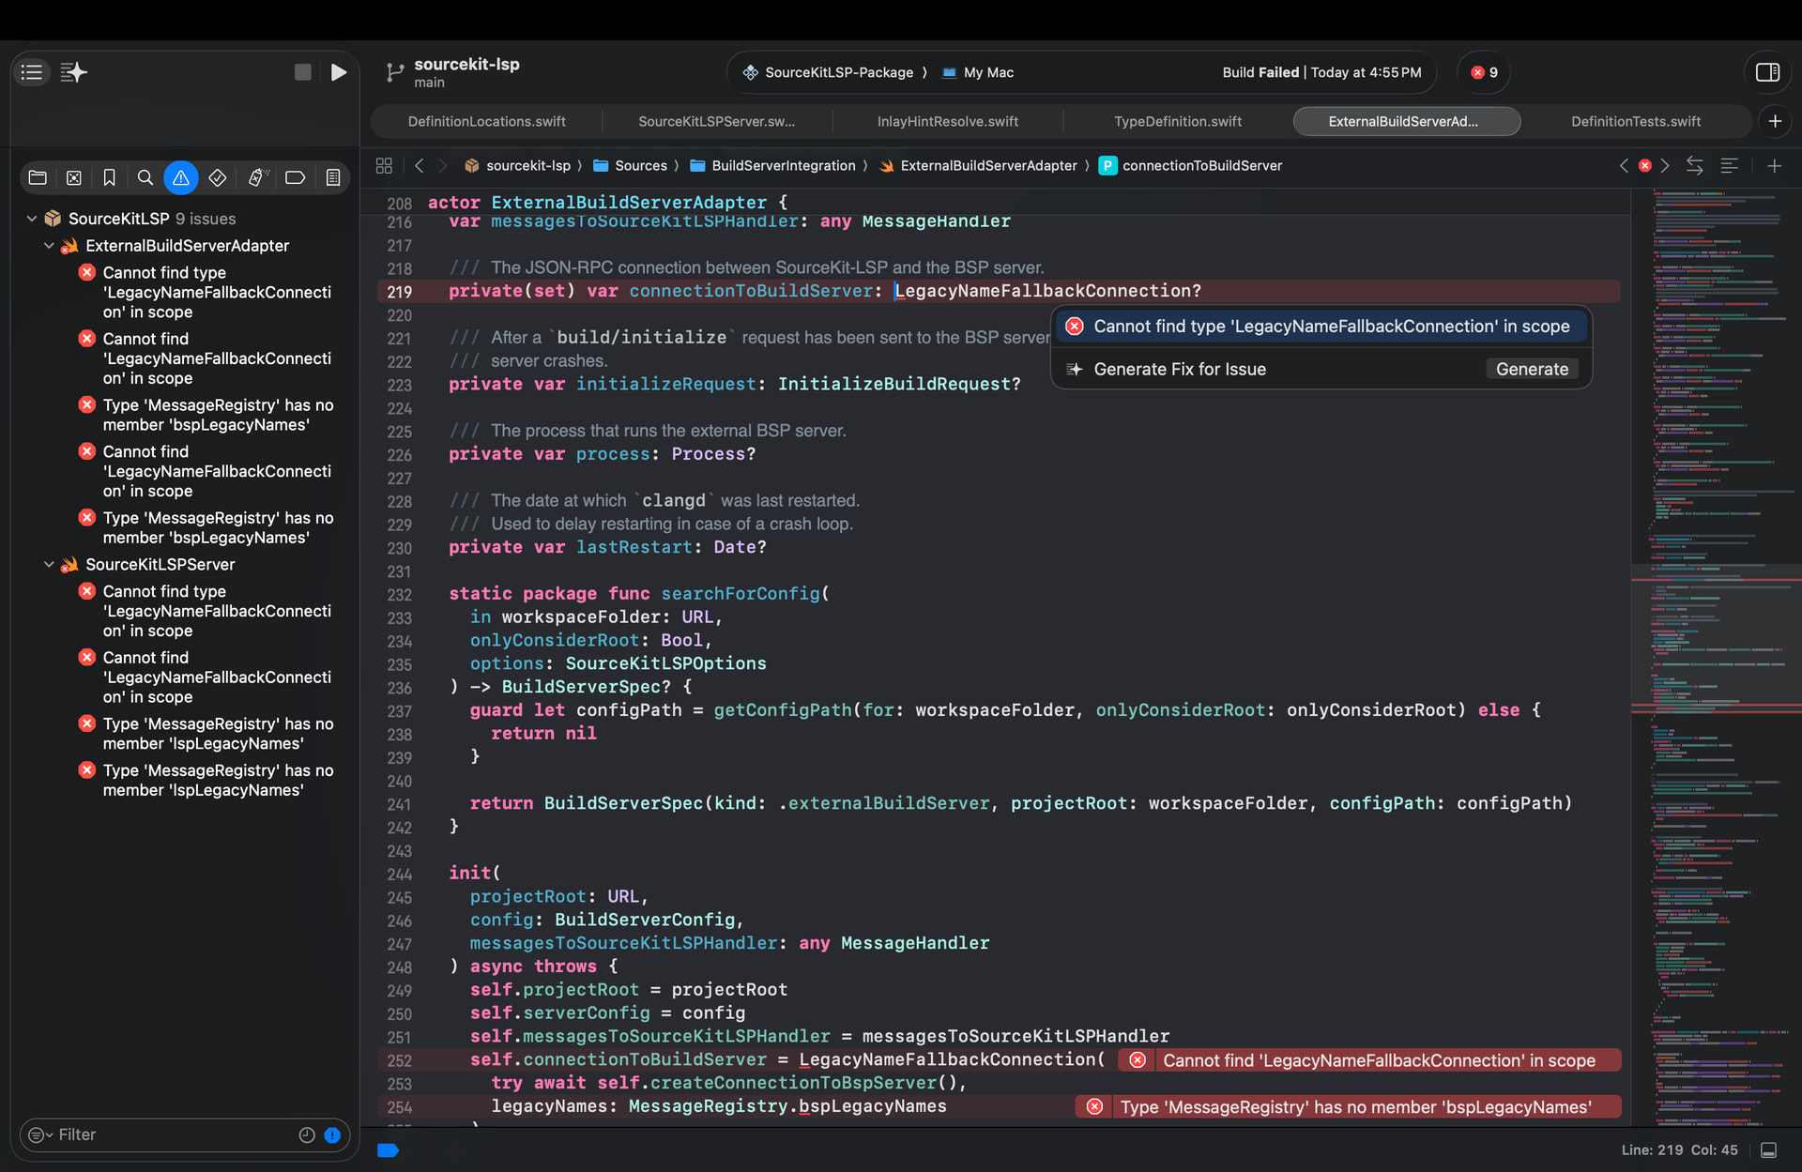Show the Debug navigator icon
Screen dimensions: 1802x1172
point(256,177)
